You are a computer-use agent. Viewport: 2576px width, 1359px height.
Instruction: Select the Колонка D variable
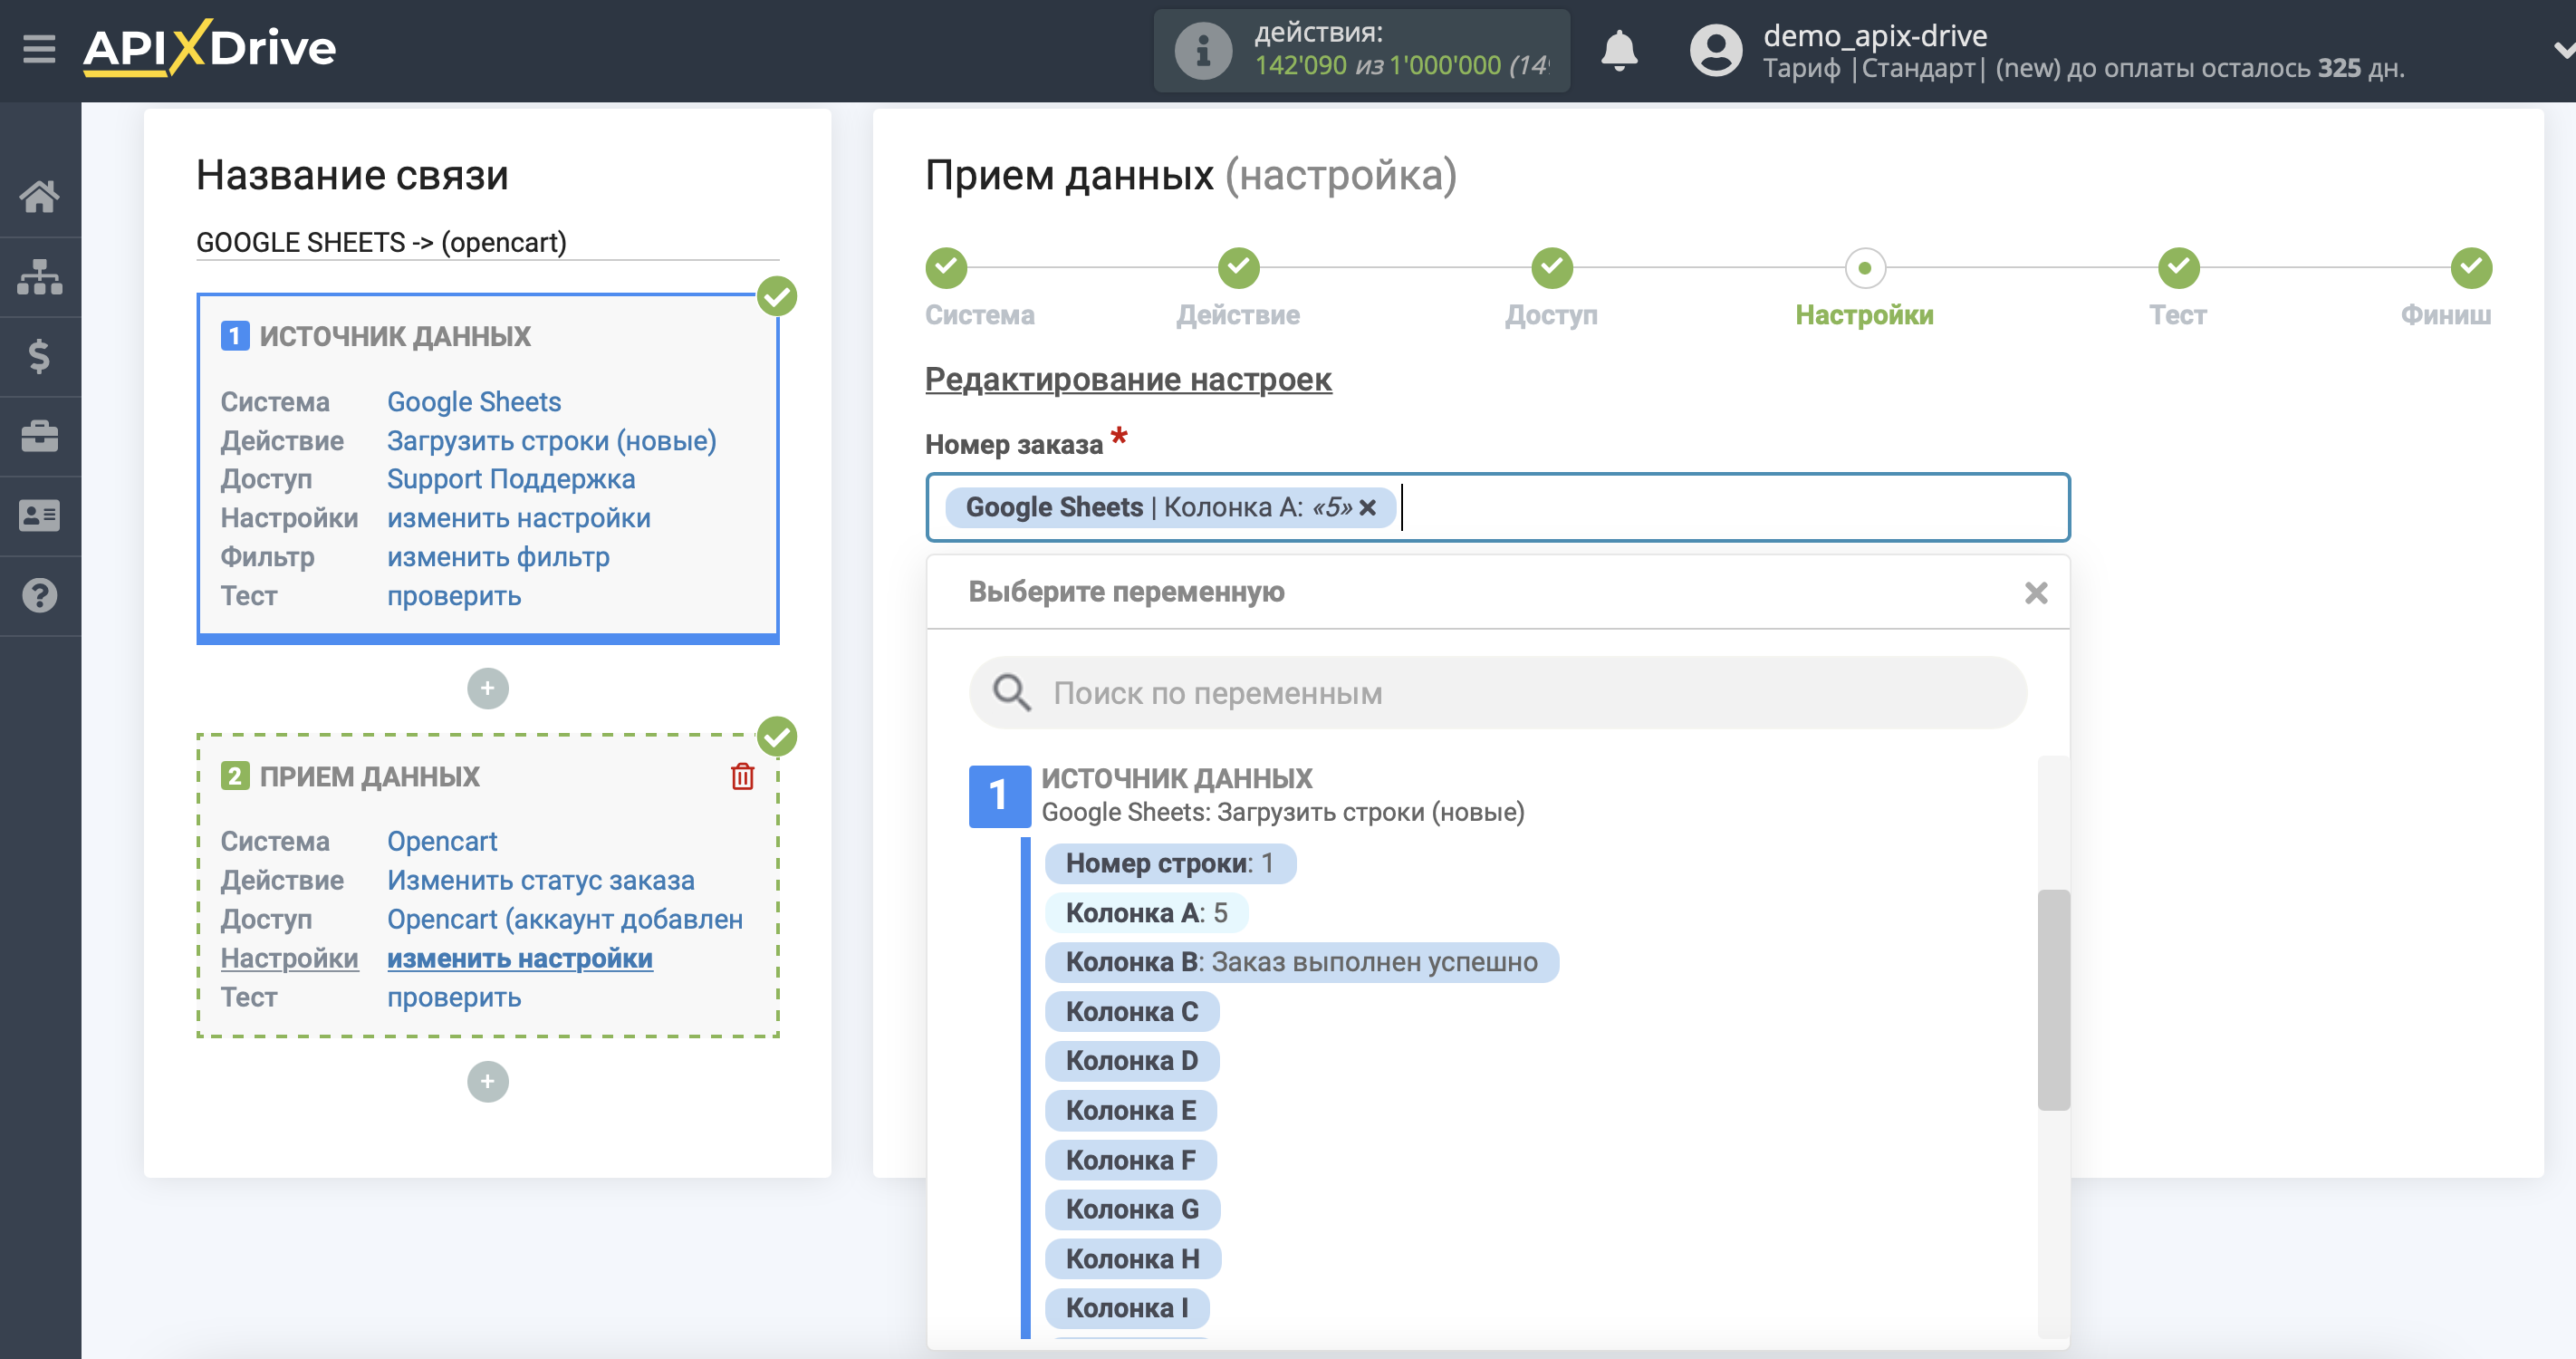1131,1060
